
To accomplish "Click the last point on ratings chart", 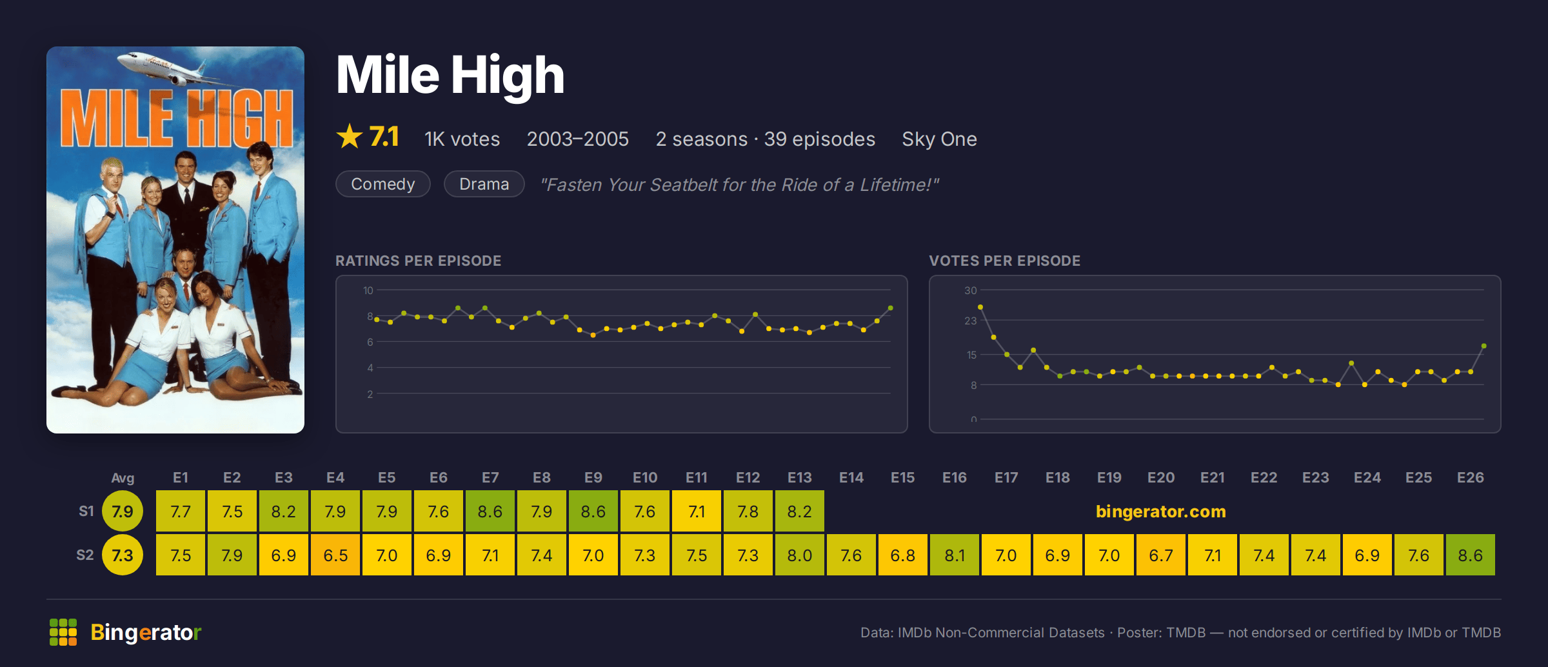I will click(891, 308).
